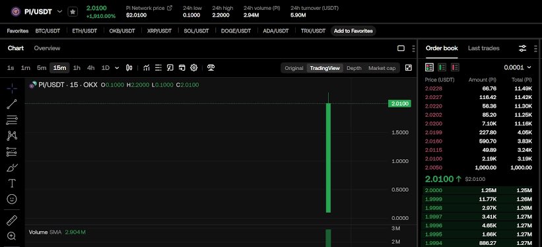Screen dimensions: 542x247
Task: Click the zoom-in magnifier tool
Action: pyautogui.click(x=12, y=236)
